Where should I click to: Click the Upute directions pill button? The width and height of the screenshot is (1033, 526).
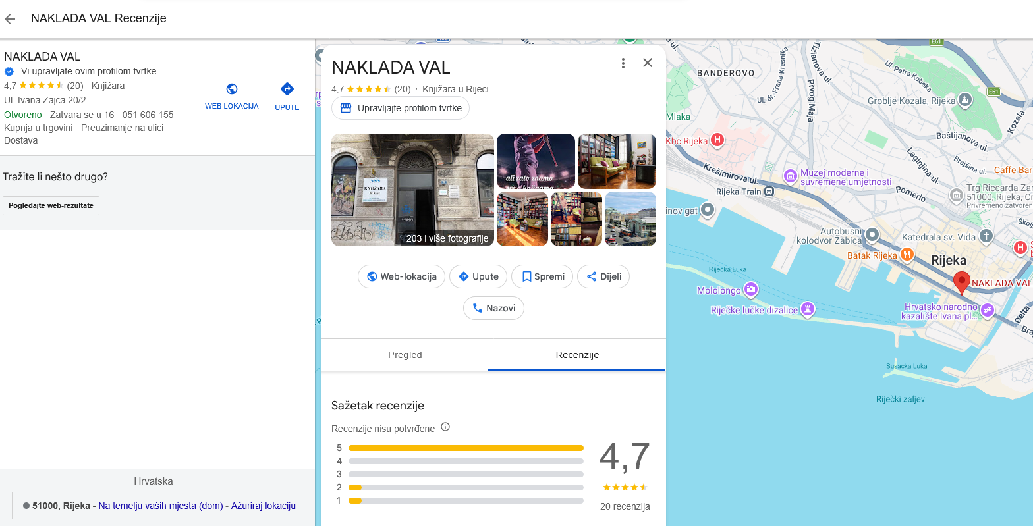point(478,276)
